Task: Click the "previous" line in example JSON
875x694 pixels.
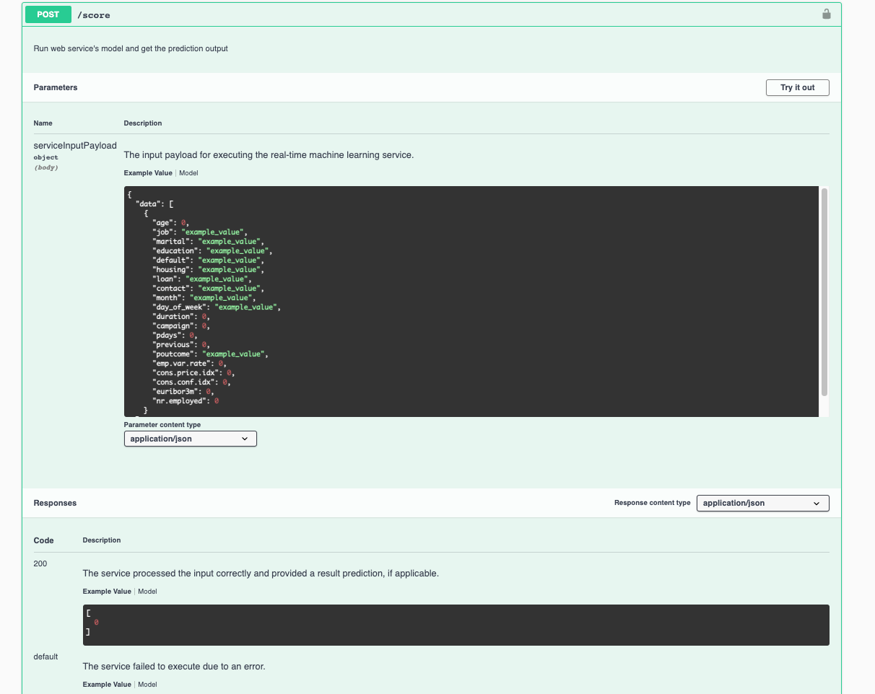Action: [x=181, y=345]
